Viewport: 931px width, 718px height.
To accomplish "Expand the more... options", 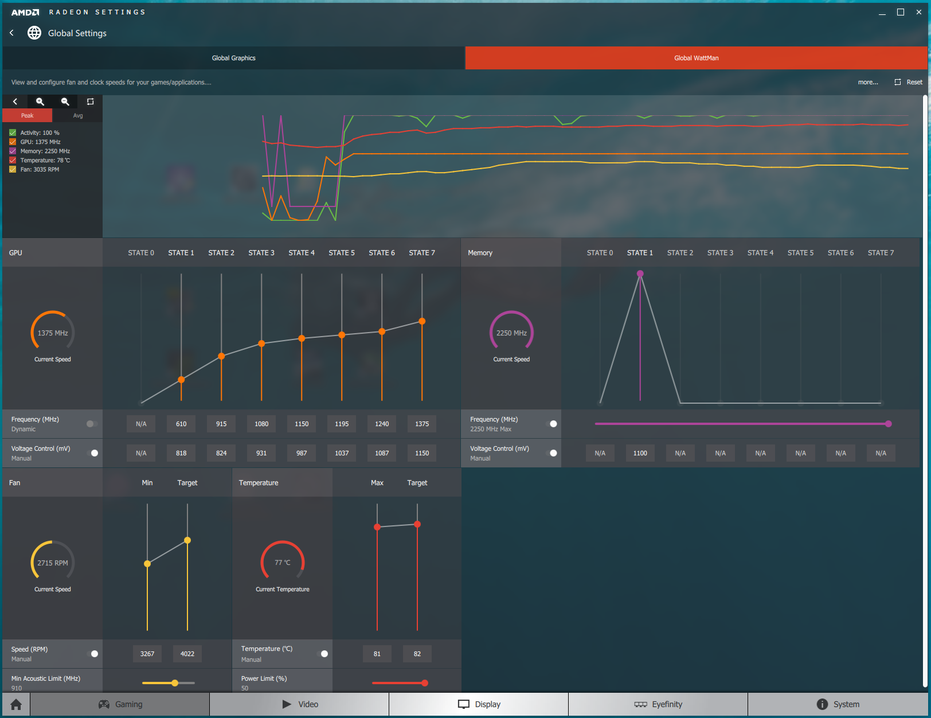I will coord(867,82).
